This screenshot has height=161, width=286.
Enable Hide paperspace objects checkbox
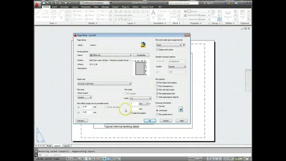point(157,97)
